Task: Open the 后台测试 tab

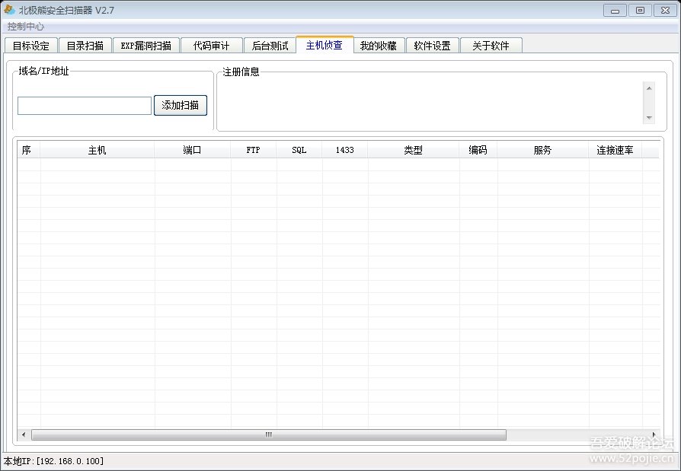Action: pyautogui.click(x=270, y=46)
